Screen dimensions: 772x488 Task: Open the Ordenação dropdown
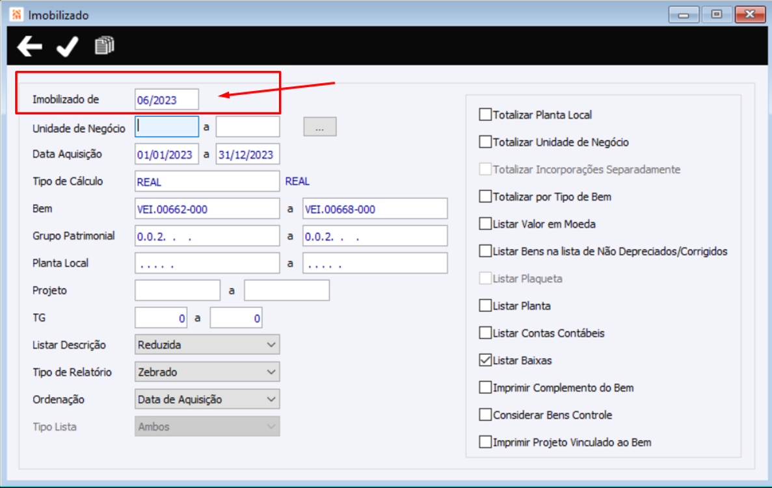[207, 399]
